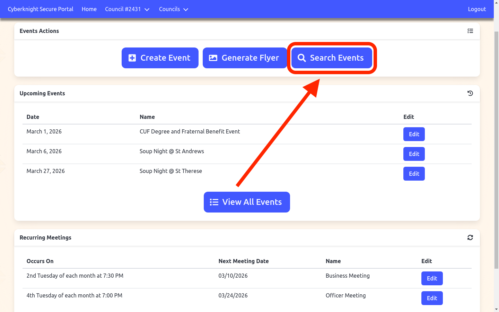Click the Create Event button
The height and width of the screenshot is (312, 499).
point(160,58)
